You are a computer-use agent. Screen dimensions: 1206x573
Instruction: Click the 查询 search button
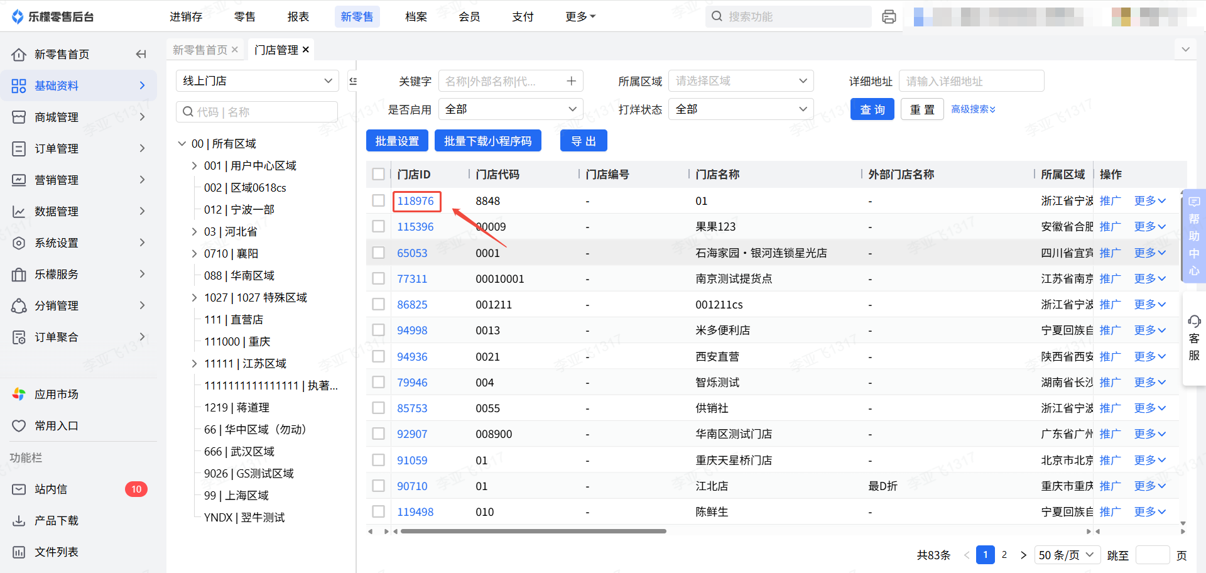pos(872,109)
